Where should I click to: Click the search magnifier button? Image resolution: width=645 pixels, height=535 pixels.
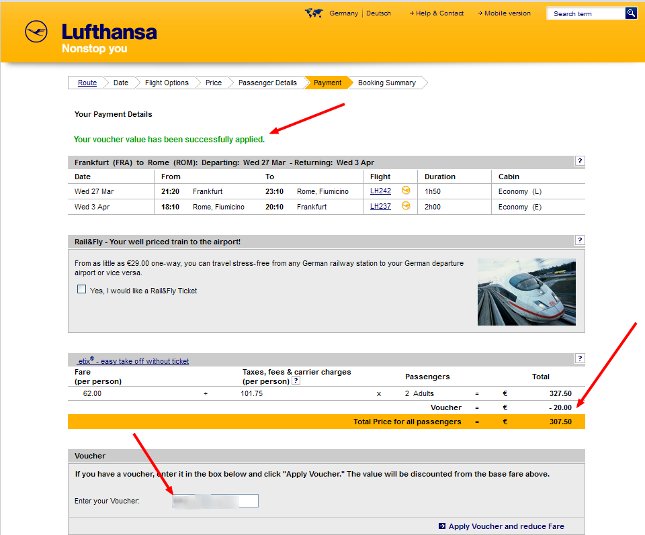point(631,13)
